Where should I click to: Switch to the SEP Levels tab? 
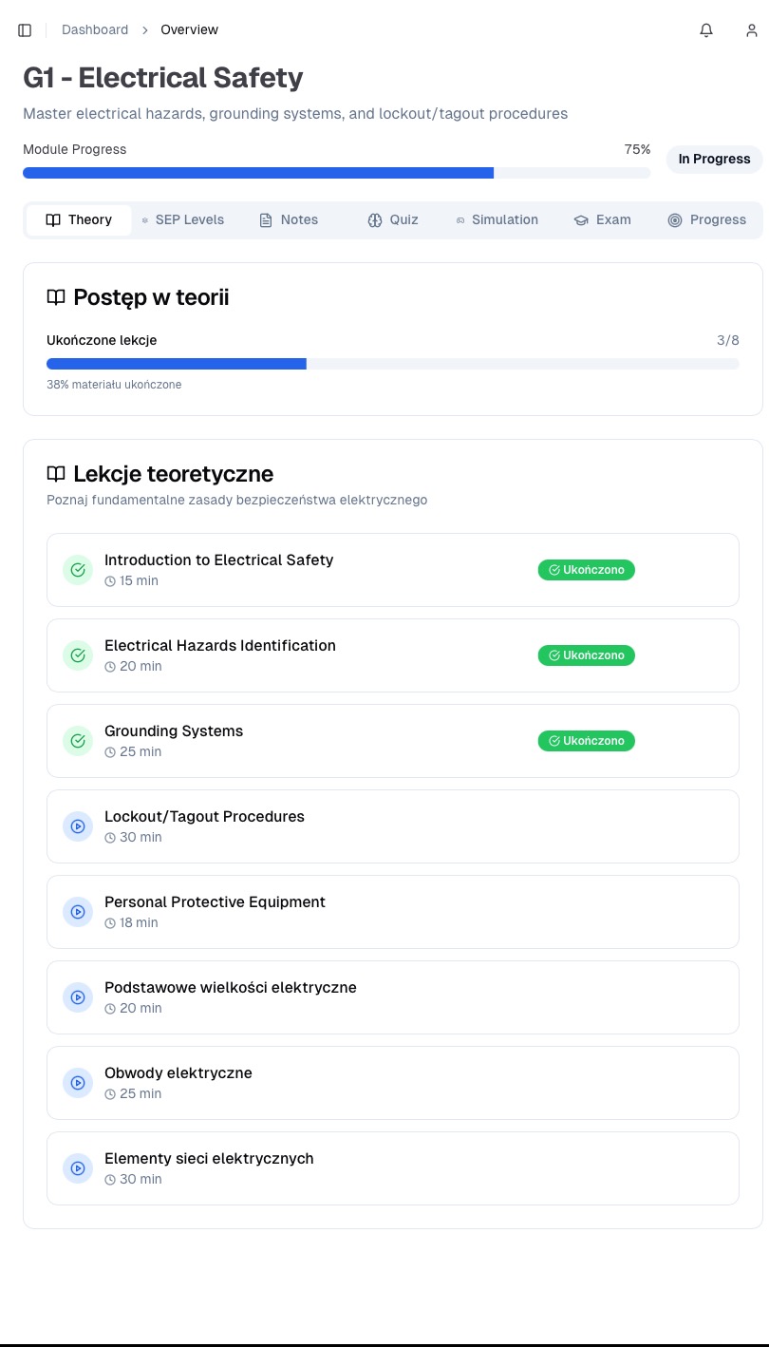click(x=183, y=219)
